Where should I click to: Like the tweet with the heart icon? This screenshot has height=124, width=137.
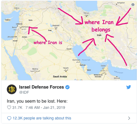pos(9,107)
